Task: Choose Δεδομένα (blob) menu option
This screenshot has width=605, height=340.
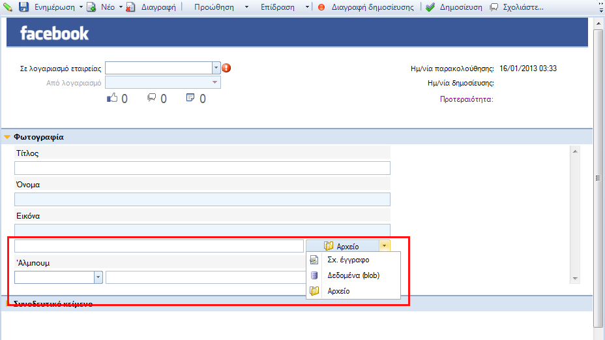Action: (x=353, y=275)
